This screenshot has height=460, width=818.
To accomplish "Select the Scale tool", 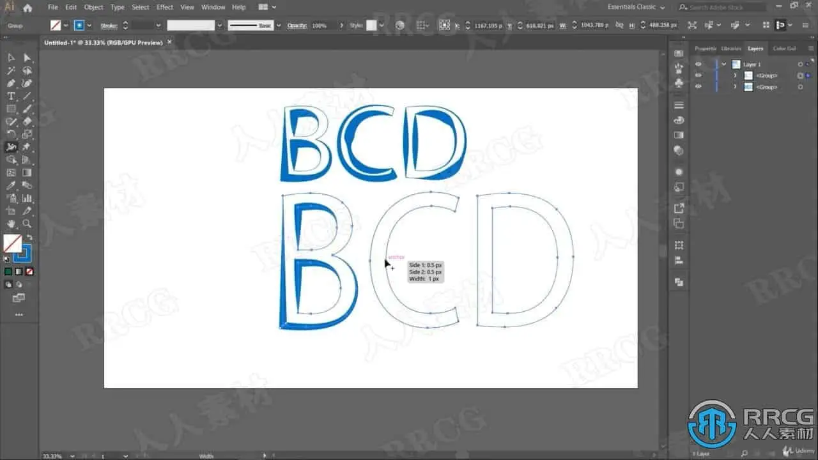I will point(27,135).
